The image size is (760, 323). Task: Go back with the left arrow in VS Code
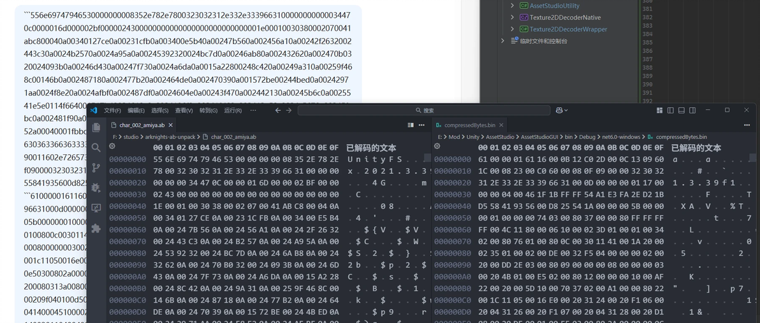[x=278, y=110]
